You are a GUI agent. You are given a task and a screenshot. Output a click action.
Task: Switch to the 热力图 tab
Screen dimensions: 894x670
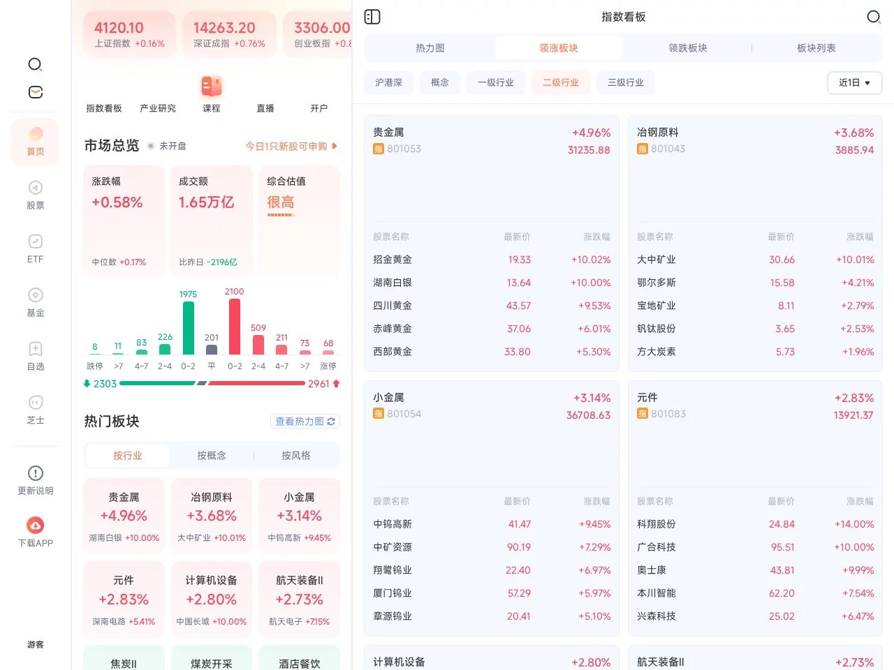click(430, 48)
